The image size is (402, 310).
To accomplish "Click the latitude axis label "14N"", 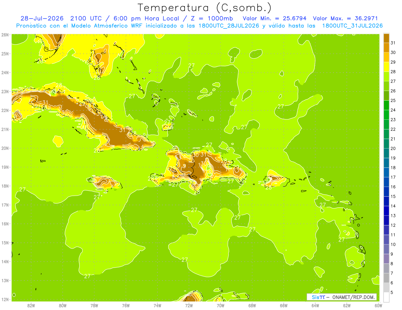I will [5, 262].
